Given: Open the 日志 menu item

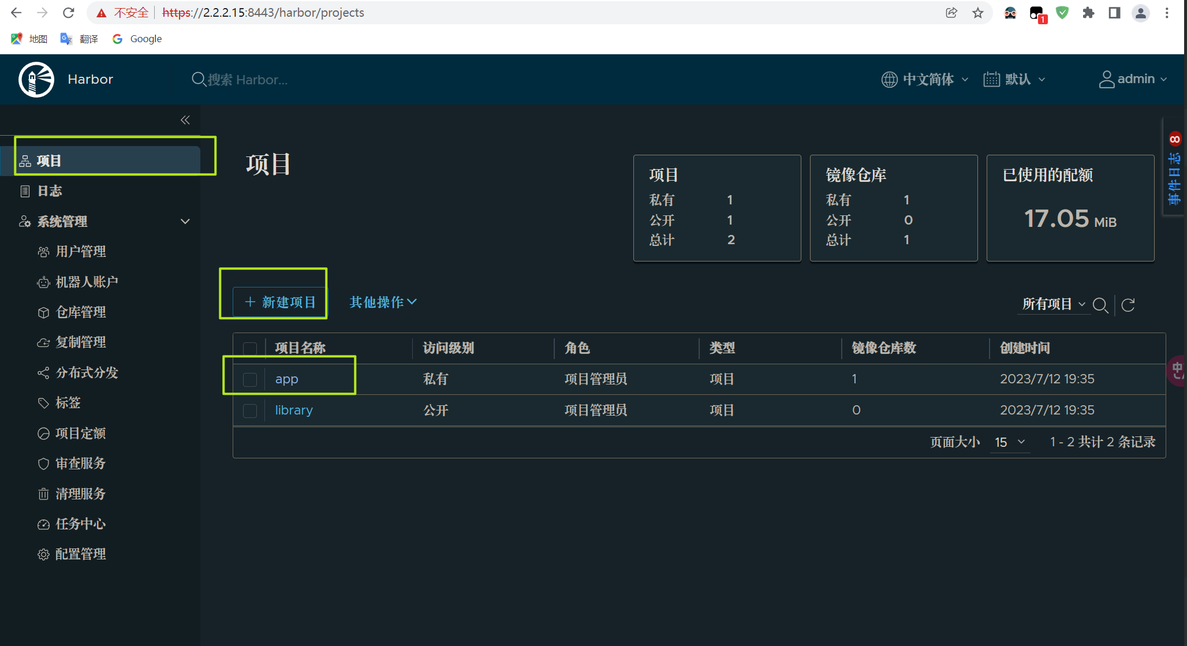Looking at the screenshot, I should point(50,191).
